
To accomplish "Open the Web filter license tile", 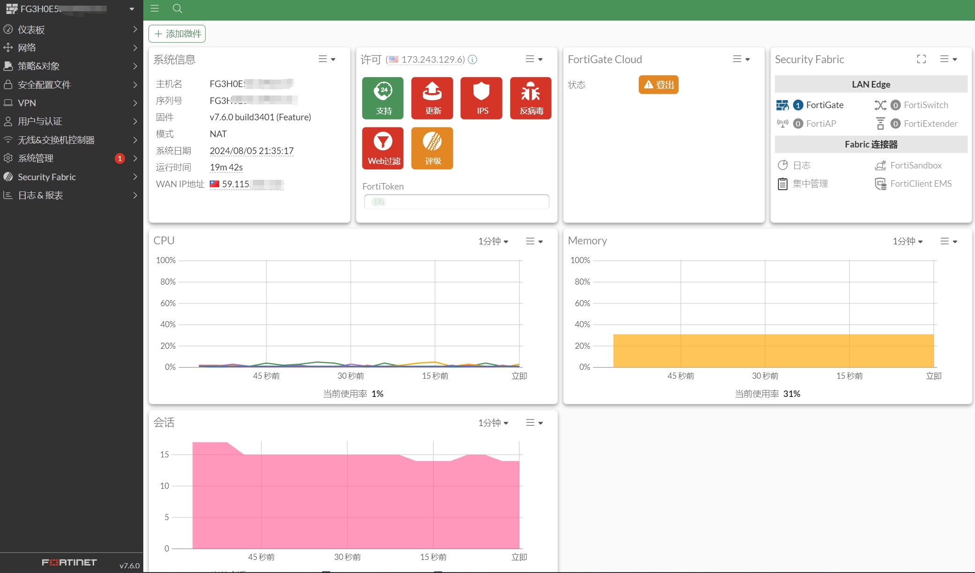I will click(x=383, y=148).
